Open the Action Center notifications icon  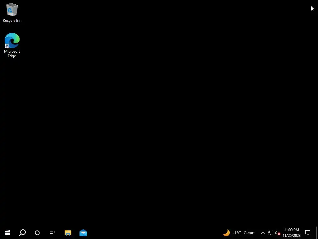(x=308, y=233)
